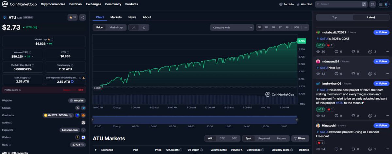The image size is (392, 154).
Task: Select the Chart tab
Action: click(x=100, y=17)
